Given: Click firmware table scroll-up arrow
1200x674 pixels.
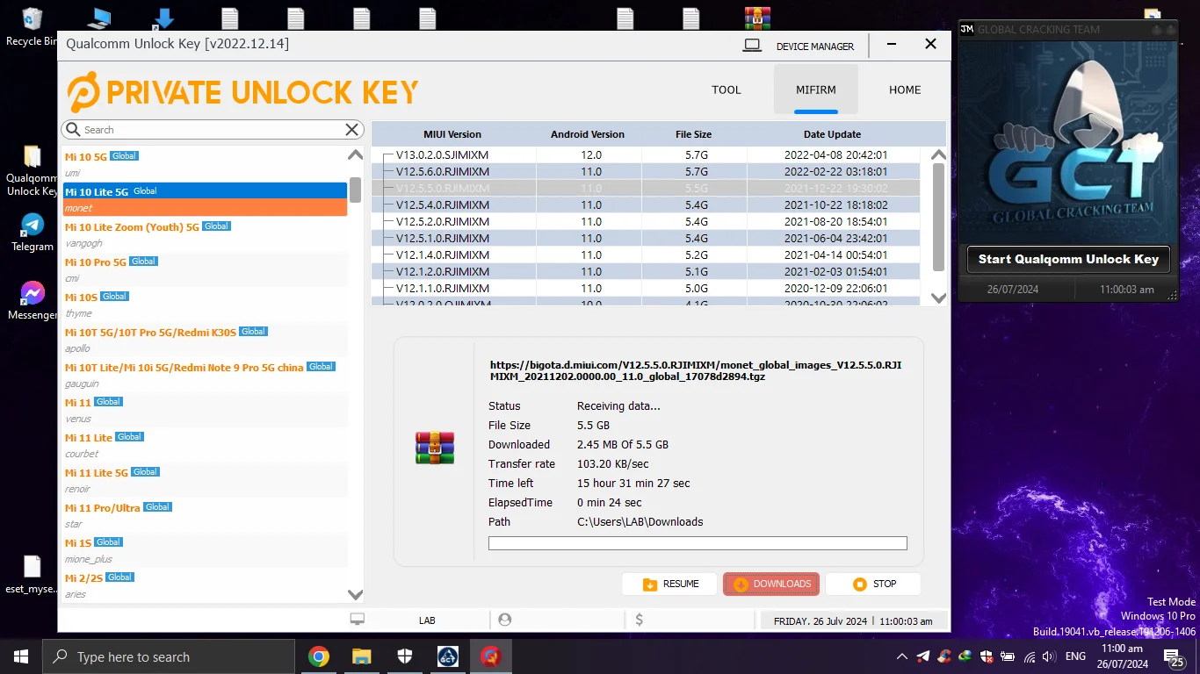Looking at the screenshot, I should click(x=938, y=154).
